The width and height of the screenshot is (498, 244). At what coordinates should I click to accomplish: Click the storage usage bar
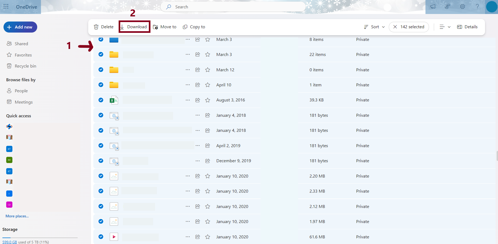coord(40,238)
